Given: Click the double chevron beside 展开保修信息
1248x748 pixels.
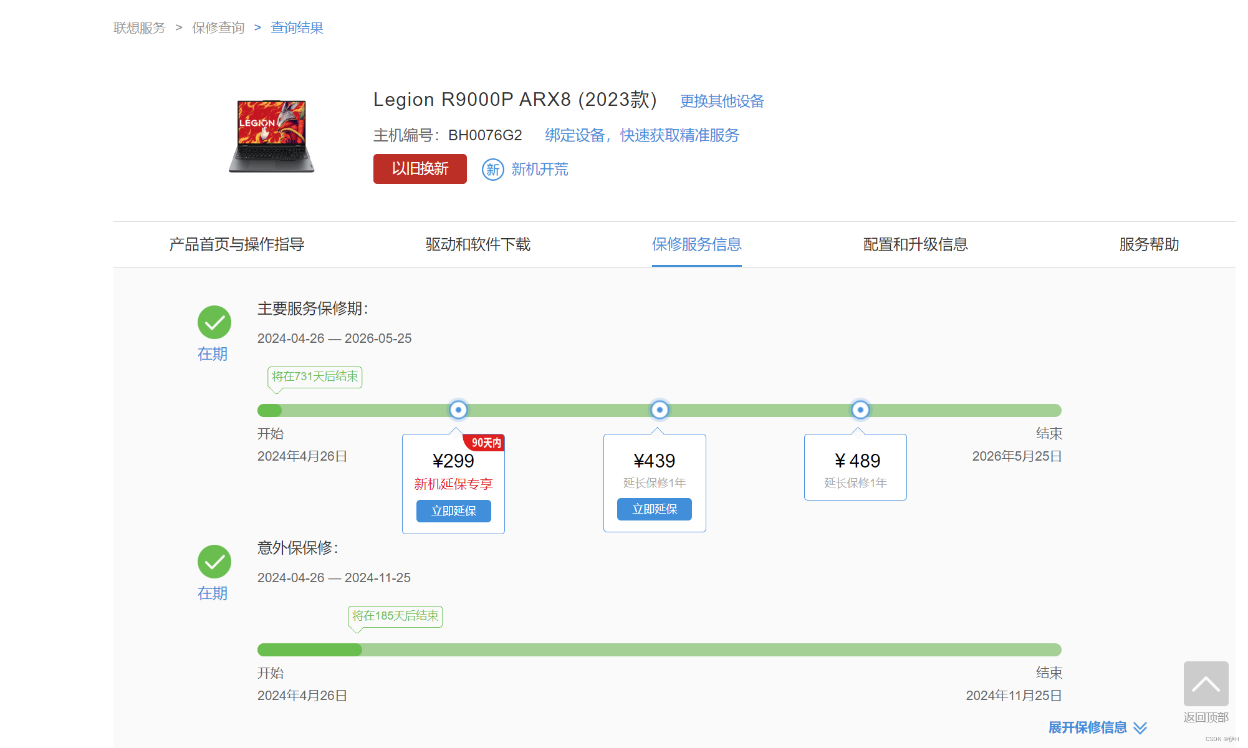Looking at the screenshot, I should (1140, 728).
